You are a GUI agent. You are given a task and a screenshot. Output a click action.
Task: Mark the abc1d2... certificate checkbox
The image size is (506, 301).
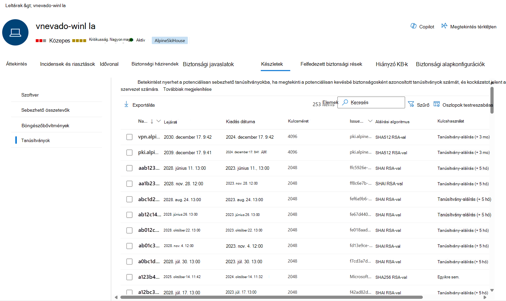(129, 199)
